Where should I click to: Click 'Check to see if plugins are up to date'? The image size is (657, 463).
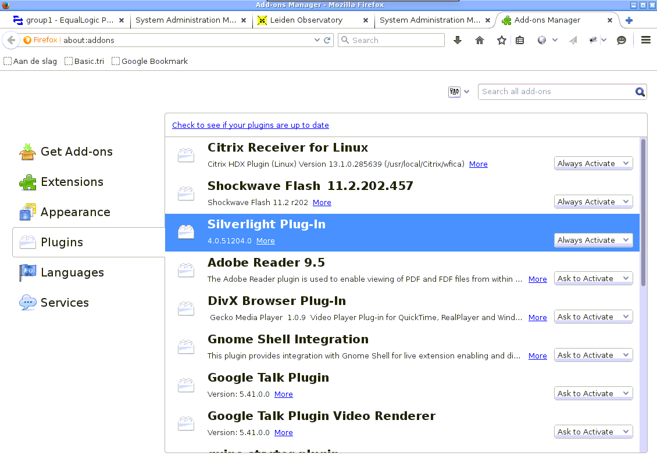coord(250,125)
